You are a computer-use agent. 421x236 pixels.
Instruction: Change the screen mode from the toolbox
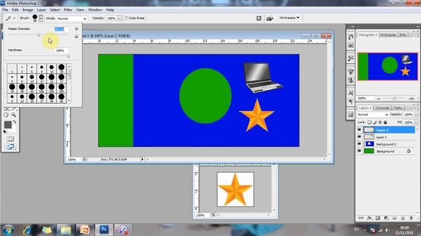(x=11, y=146)
